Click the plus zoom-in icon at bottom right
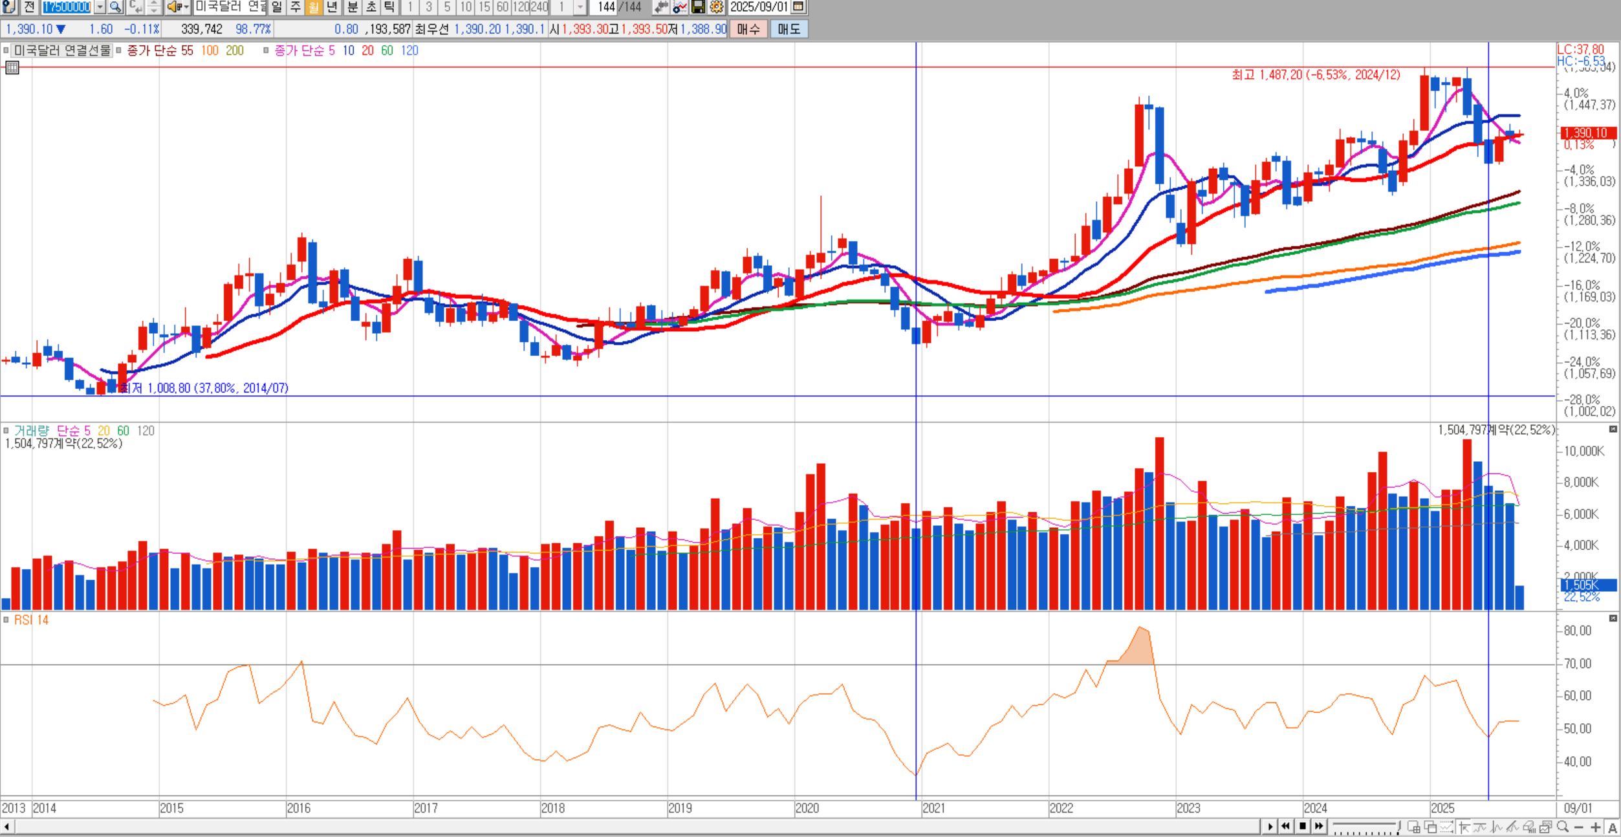This screenshot has height=837, width=1621. point(1595,827)
